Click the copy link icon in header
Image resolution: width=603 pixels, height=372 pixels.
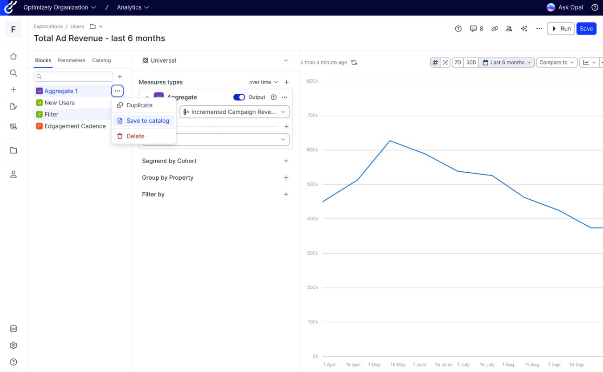click(495, 29)
